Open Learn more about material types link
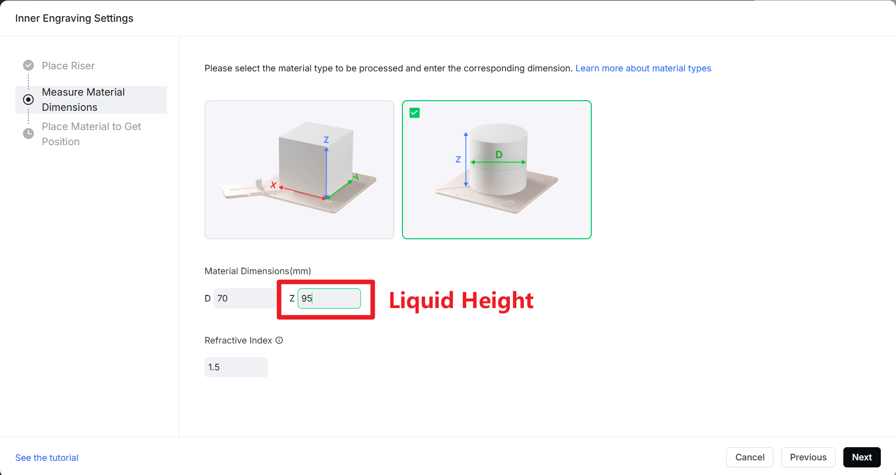896x475 pixels. (643, 68)
